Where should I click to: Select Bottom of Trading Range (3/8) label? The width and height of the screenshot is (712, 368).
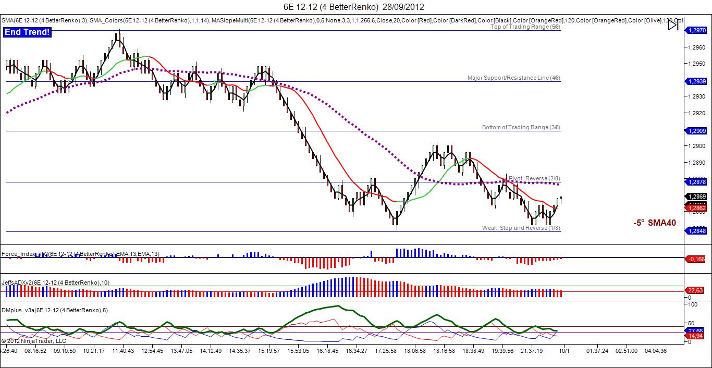(521, 127)
